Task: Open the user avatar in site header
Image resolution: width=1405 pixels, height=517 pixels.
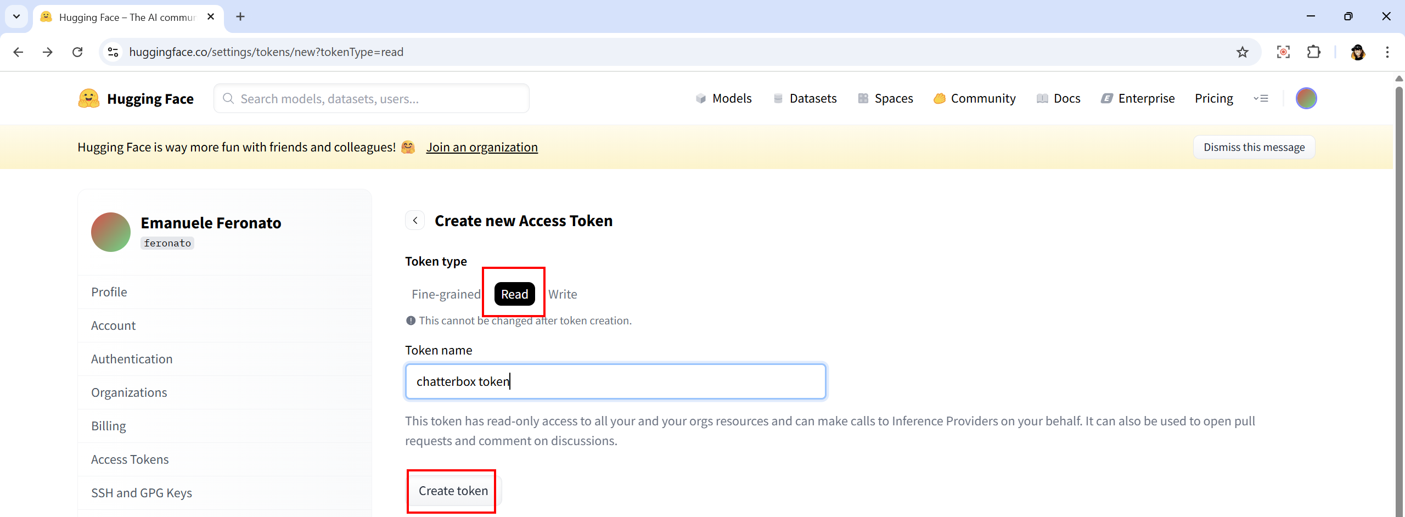Action: coord(1306,99)
